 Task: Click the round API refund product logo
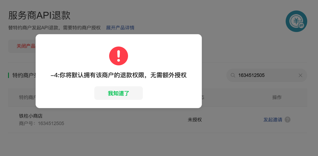[x=296, y=21]
